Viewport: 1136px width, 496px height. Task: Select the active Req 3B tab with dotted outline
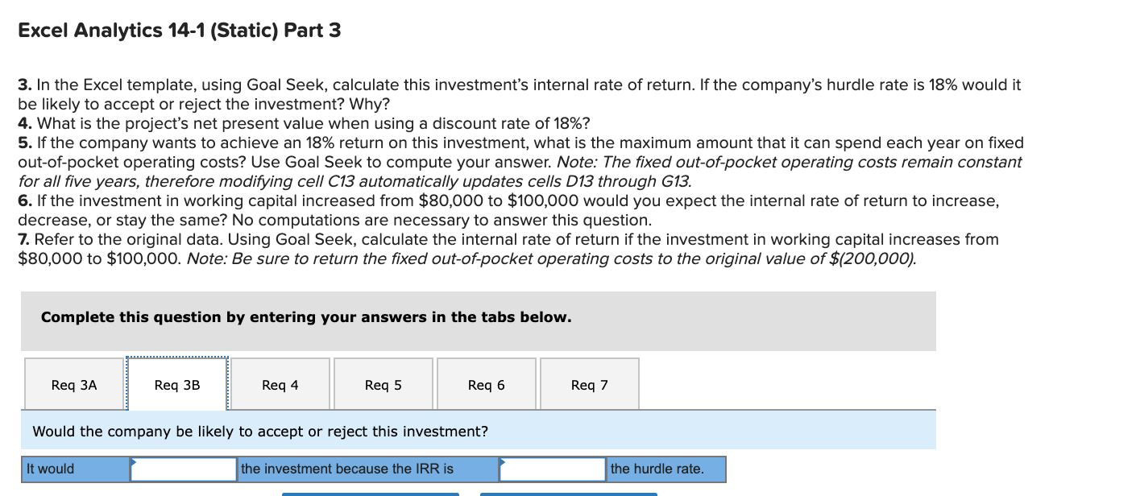click(177, 384)
